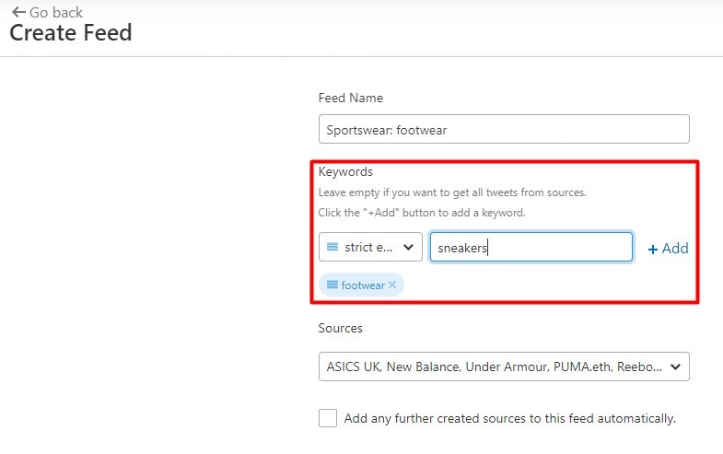
Task: Enable auto-add further created sources checkbox
Action: [327, 418]
